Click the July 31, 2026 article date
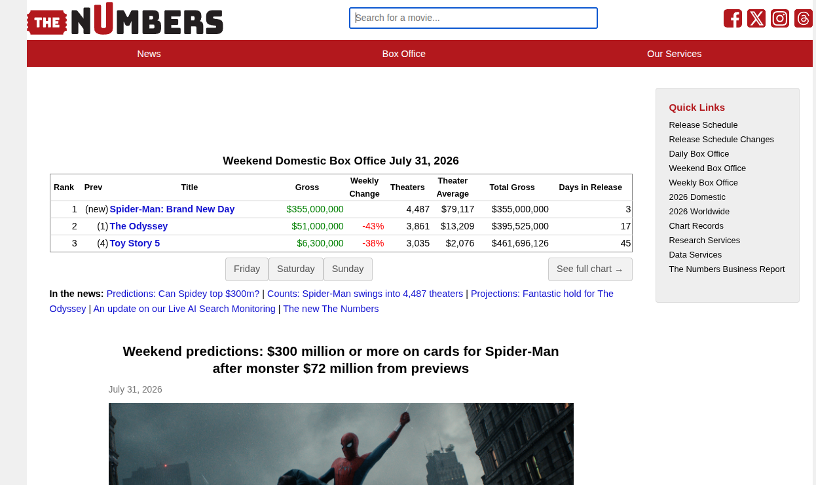The image size is (816, 485). (136, 389)
